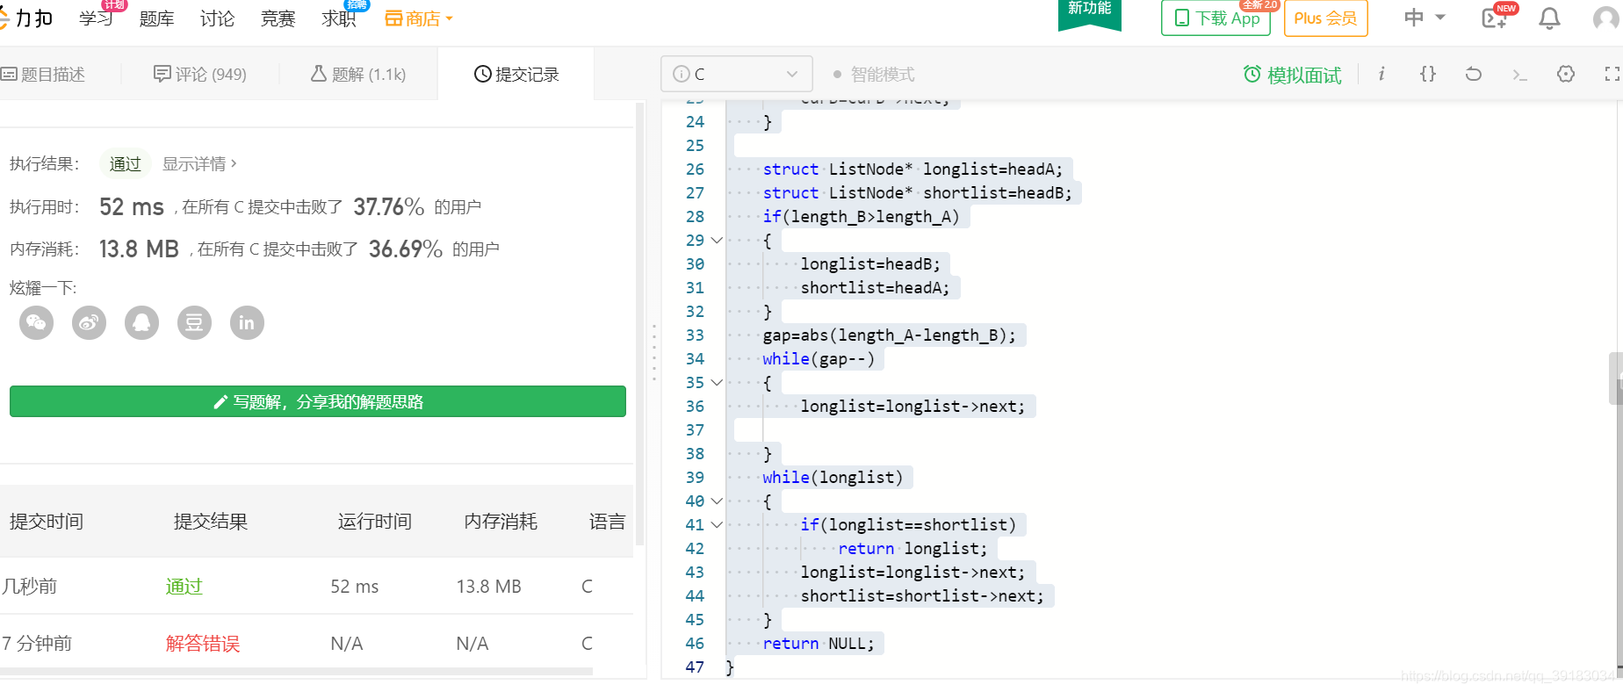Click the 提交时间 column header
The image size is (1623, 692).
(47, 522)
